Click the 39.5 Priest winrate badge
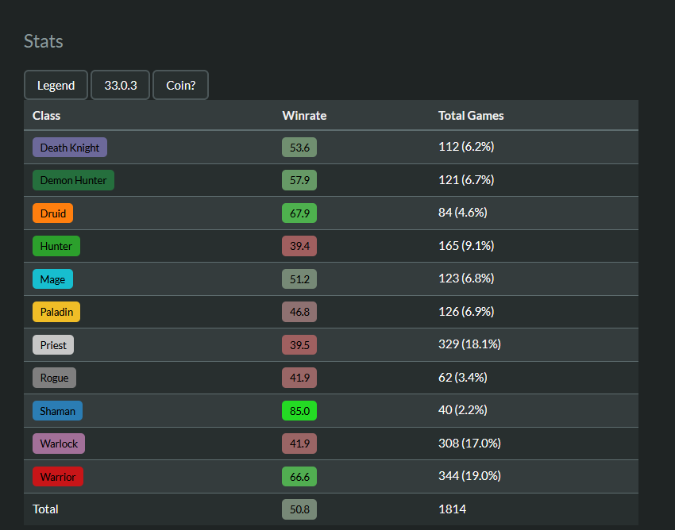The width and height of the screenshot is (675, 530). 299,345
